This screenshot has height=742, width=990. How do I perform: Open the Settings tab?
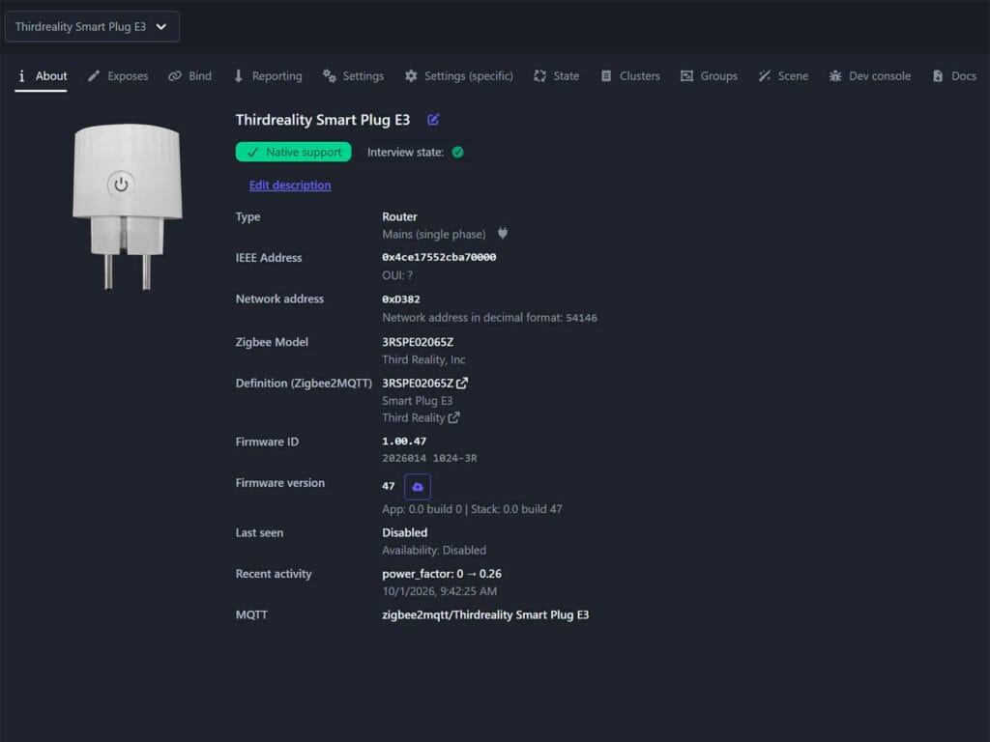tap(353, 76)
